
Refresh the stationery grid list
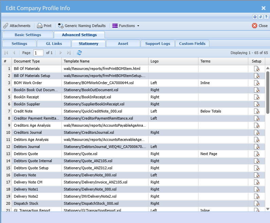pyautogui.click(x=79, y=53)
